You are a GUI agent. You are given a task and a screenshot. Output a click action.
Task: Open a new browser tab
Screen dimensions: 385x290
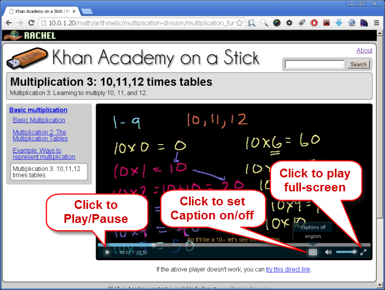[x=87, y=11]
